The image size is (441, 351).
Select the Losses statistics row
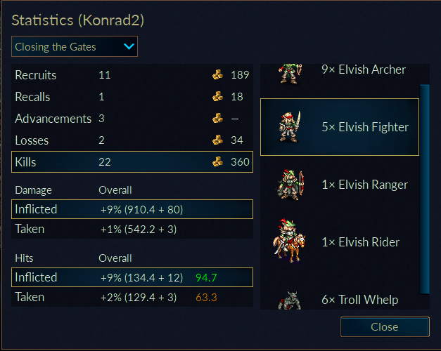132,140
